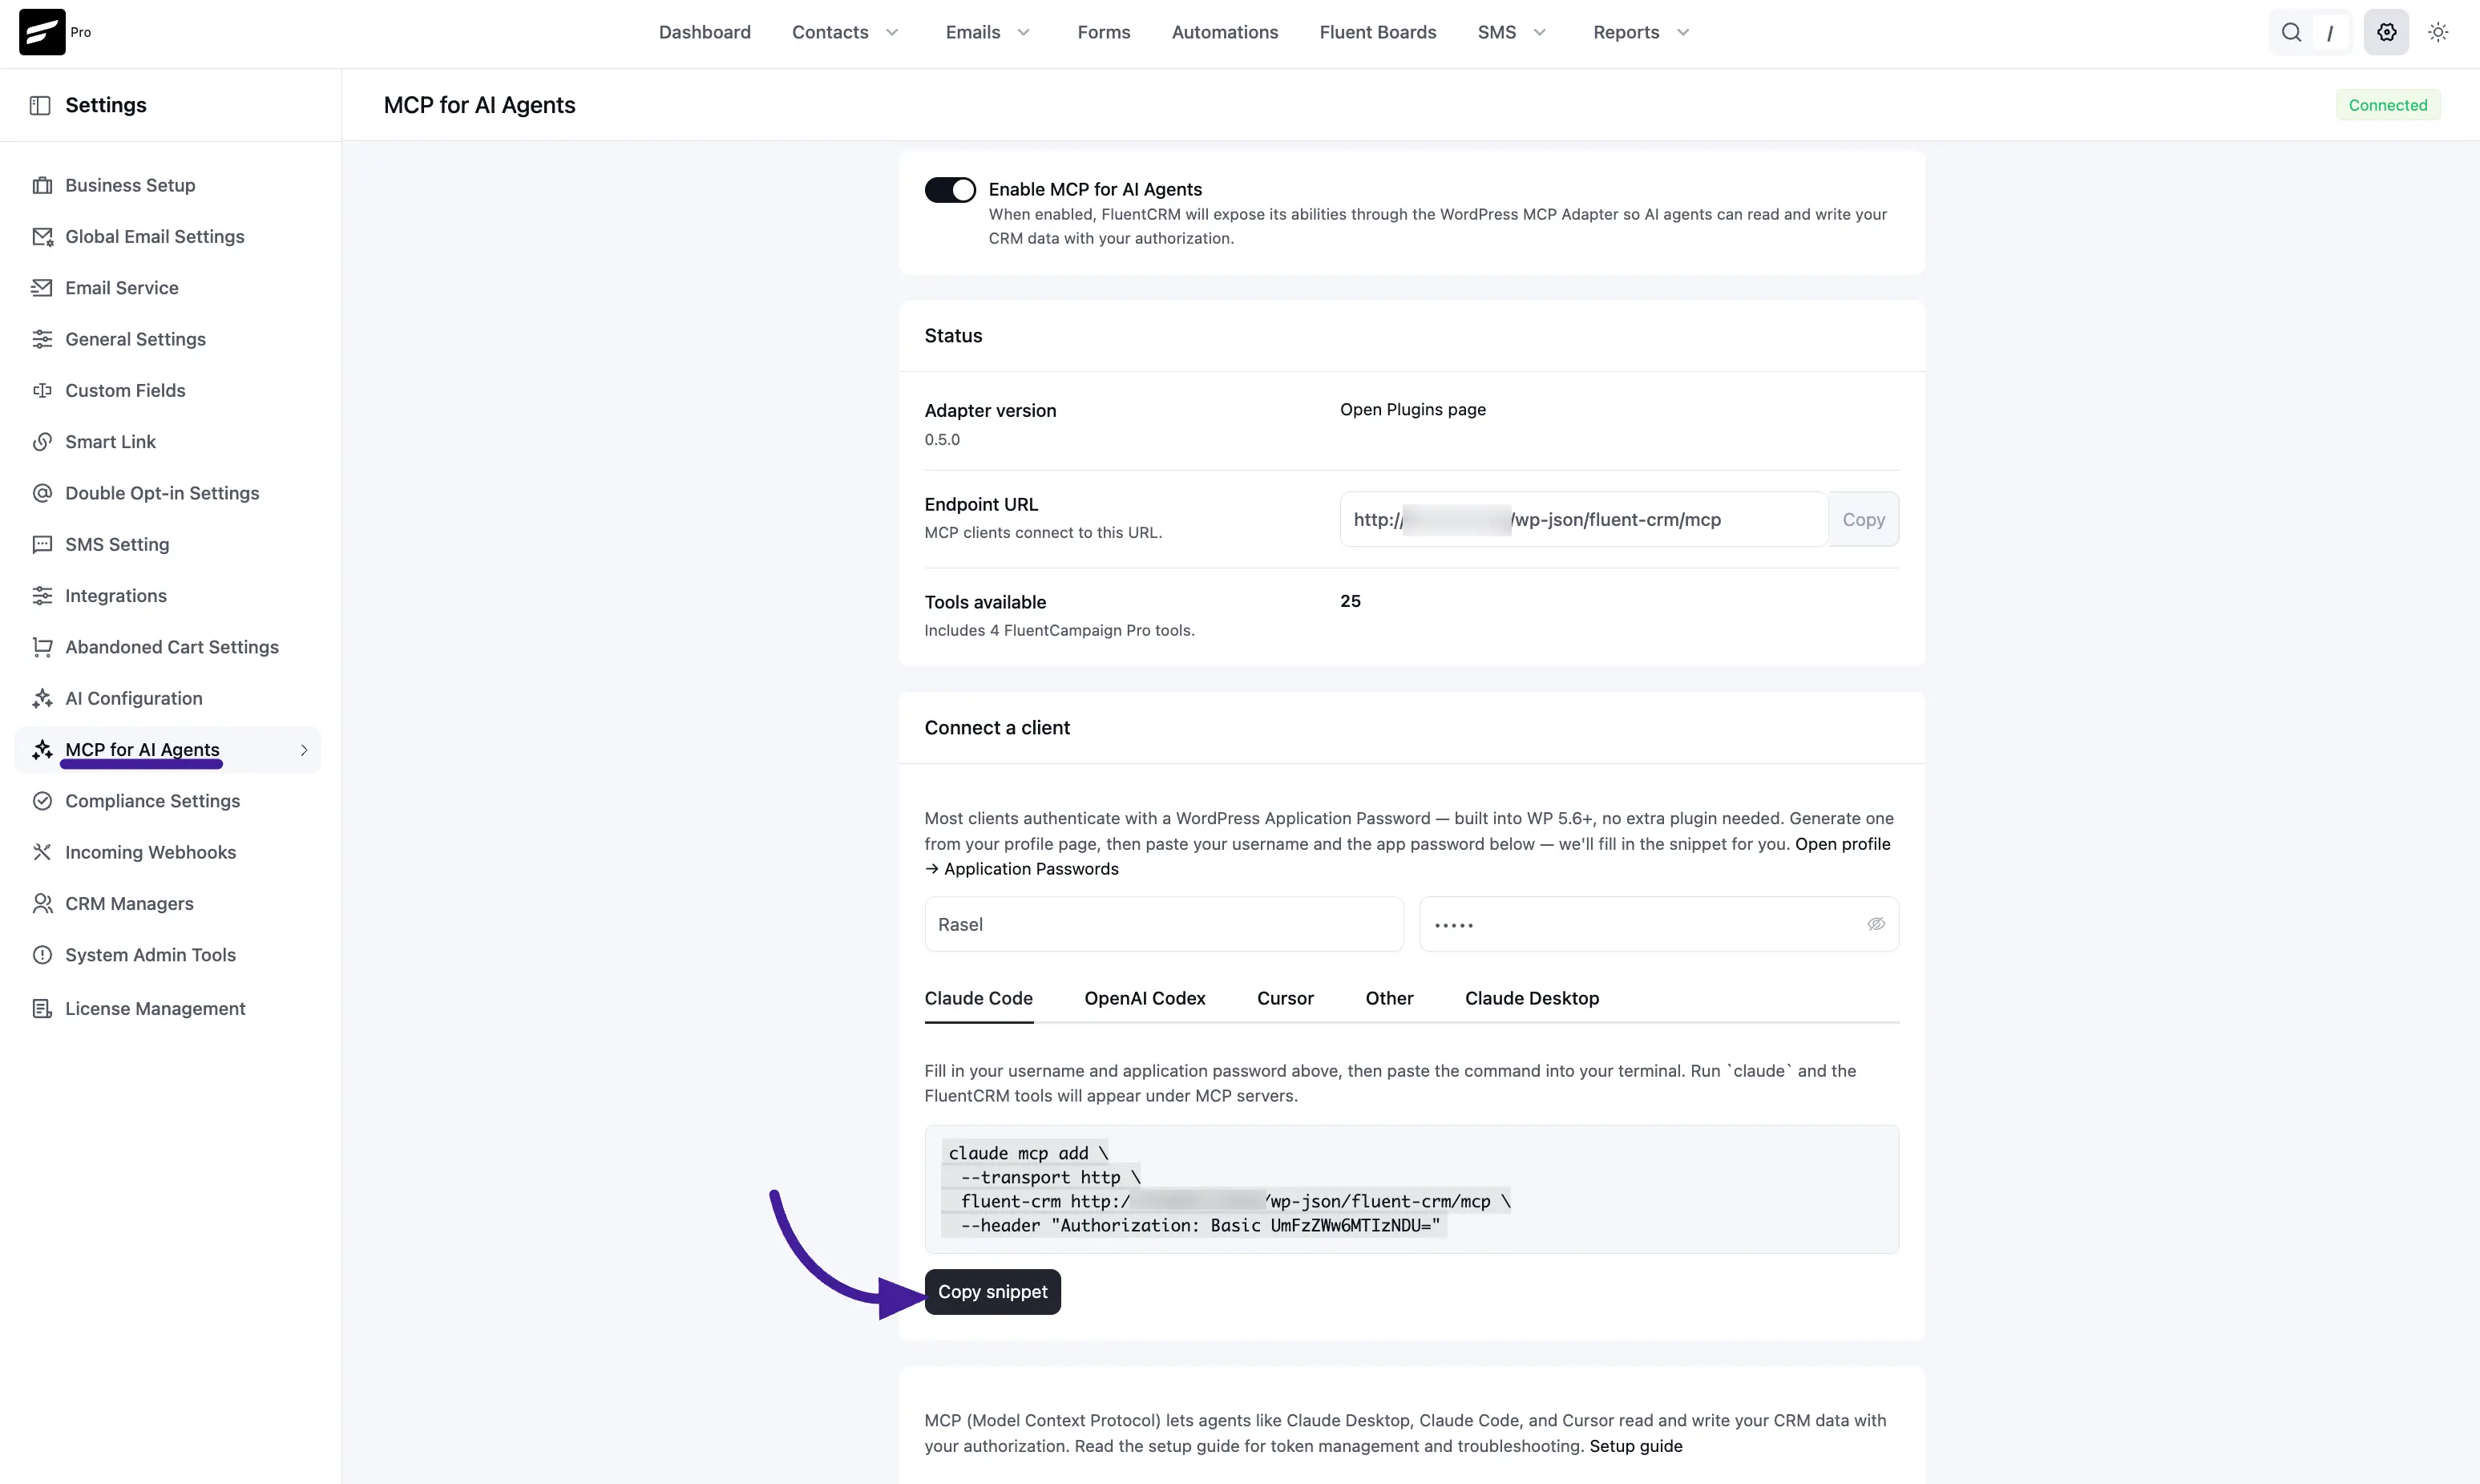Focus the application password field

click(1658, 924)
